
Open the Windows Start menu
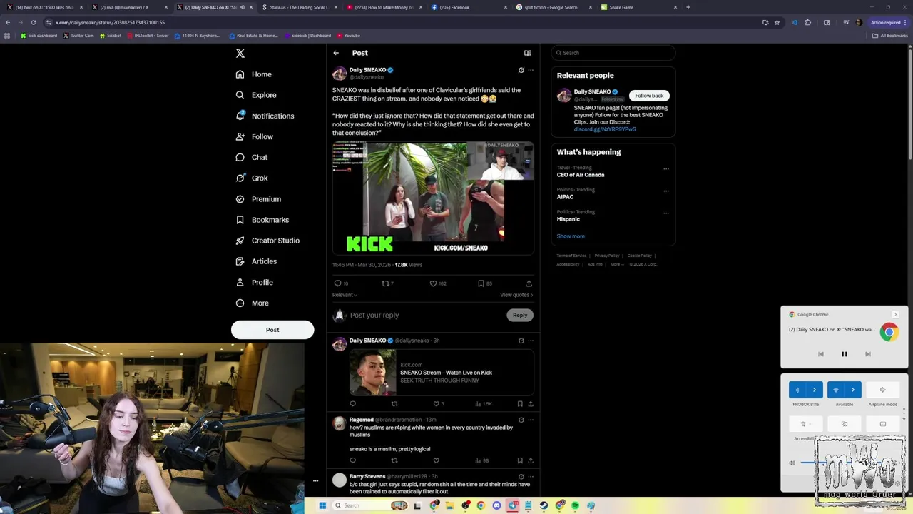pyautogui.click(x=322, y=505)
